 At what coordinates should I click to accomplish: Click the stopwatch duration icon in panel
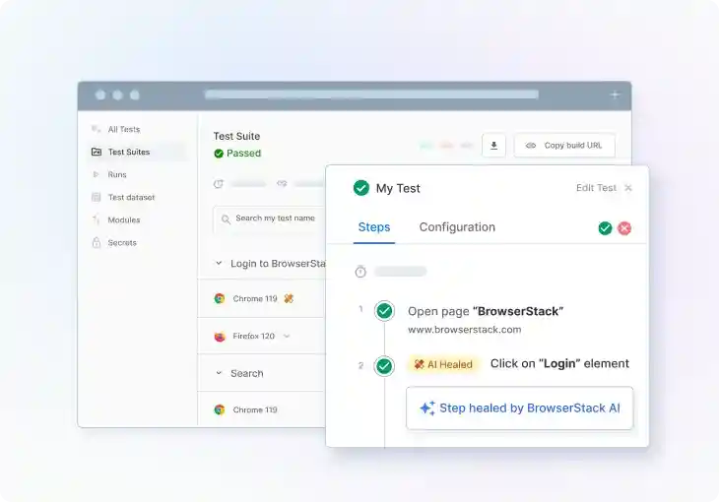(x=360, y=272)
